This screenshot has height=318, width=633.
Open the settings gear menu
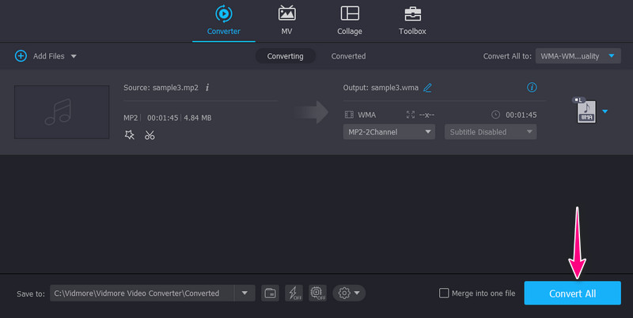tap(349, 293)
